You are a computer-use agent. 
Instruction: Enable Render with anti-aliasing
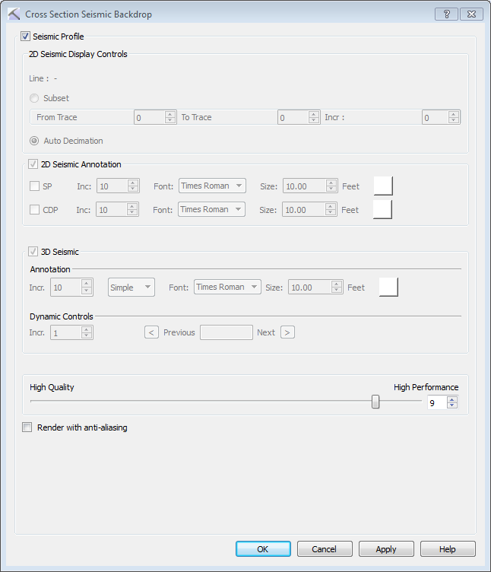[x=27, y=427]
